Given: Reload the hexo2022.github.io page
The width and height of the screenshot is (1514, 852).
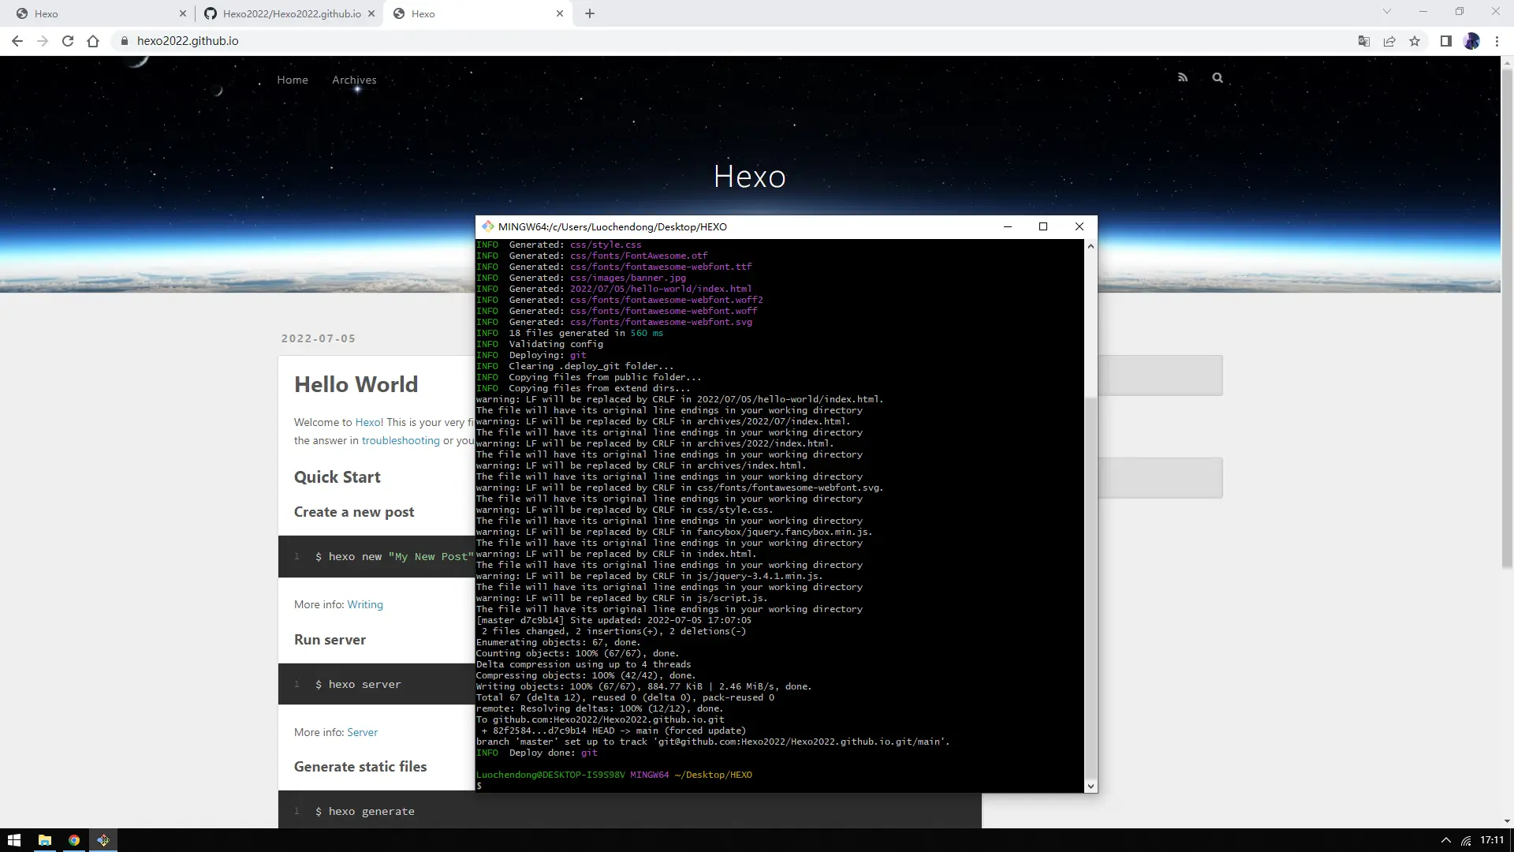Looking at the screenshot, I should [68, 41].
